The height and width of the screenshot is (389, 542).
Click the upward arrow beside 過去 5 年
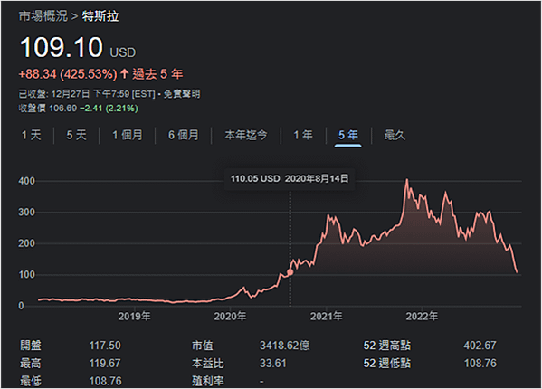(125, 74)
